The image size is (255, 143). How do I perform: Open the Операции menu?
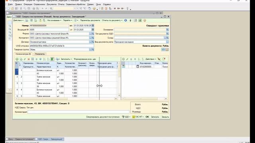pos(28,4)
